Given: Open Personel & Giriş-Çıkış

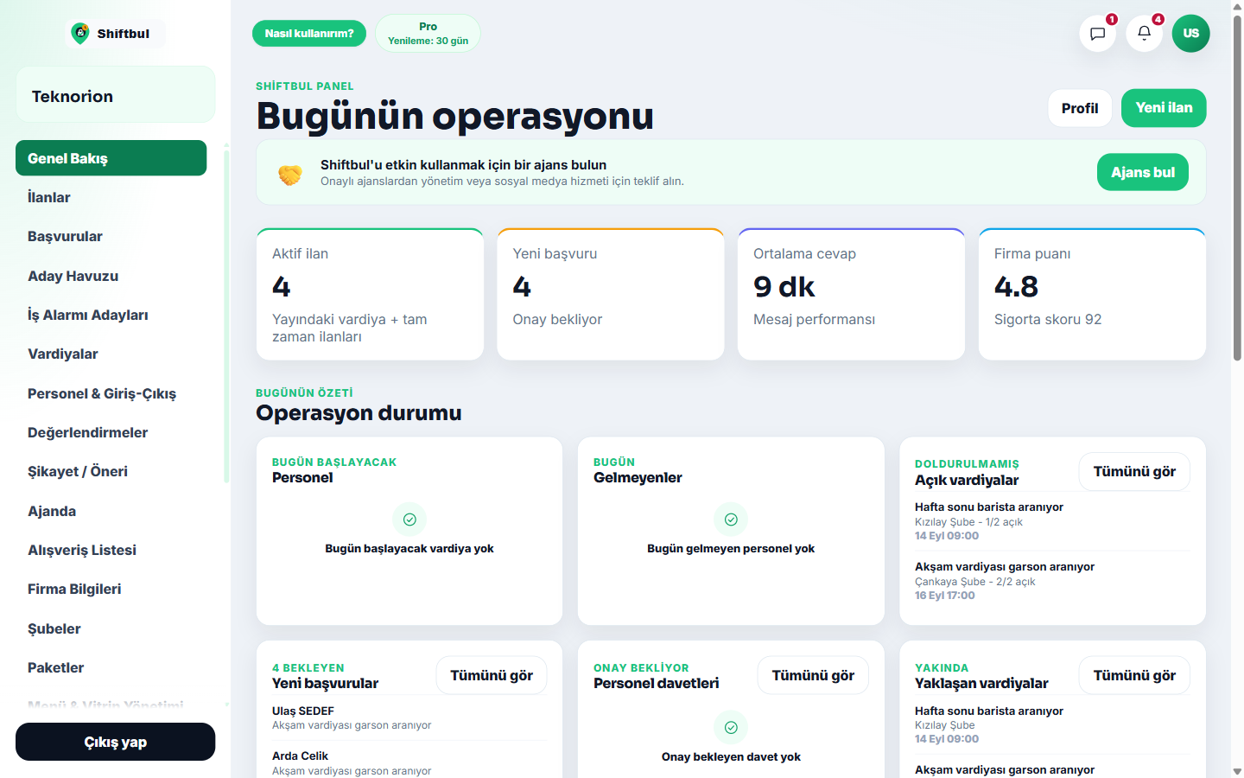Looking at the screenshot, I should [111, 393].
